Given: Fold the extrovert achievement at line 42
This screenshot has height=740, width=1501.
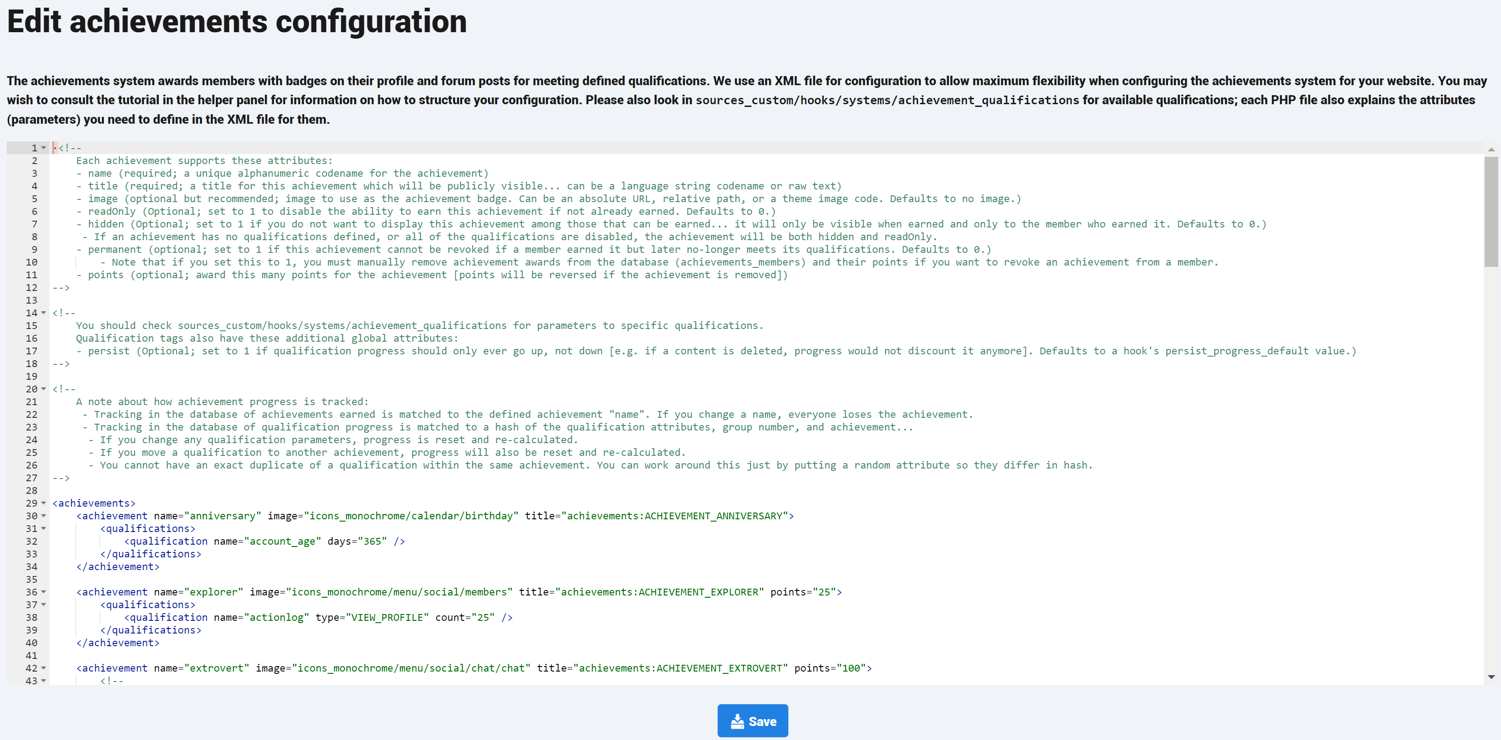Looking at the screenshot, I should 44,668.
